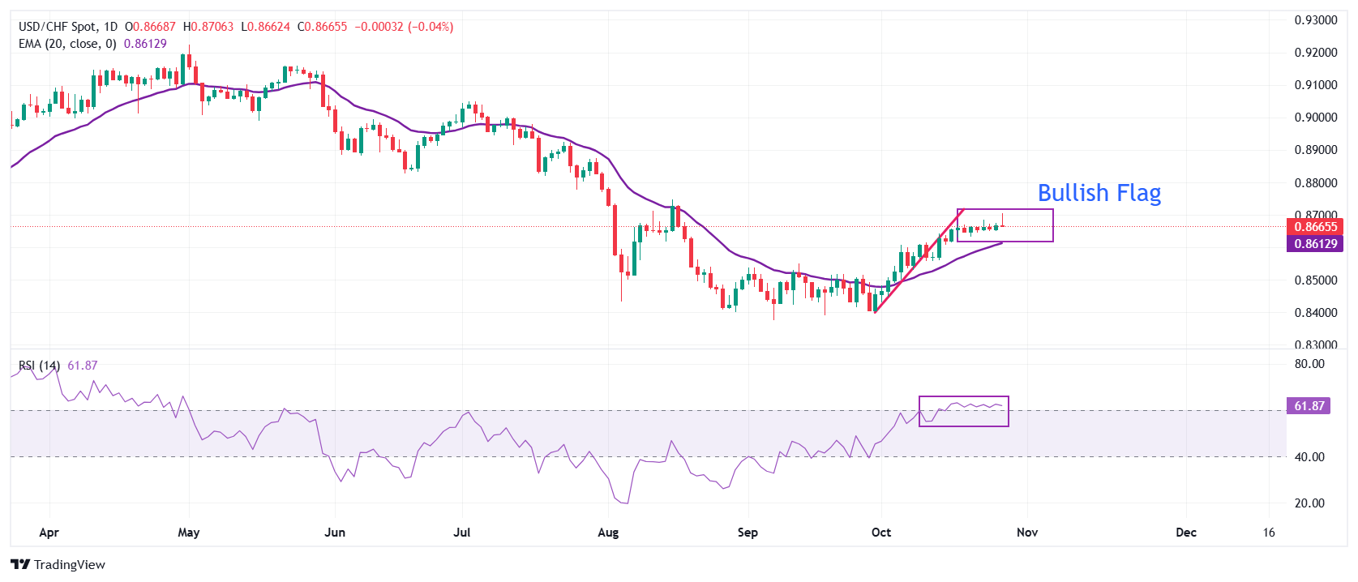Click the Dec label on the time axis
1358x582 pixels.
click(1185, 533)
